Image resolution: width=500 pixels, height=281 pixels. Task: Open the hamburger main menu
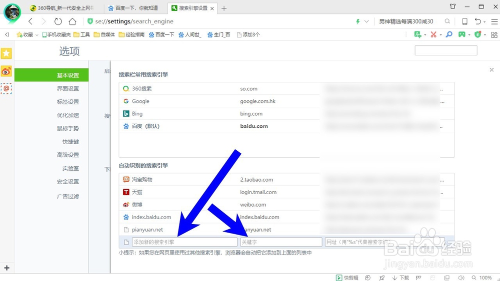pos(494,21)
